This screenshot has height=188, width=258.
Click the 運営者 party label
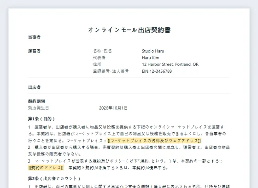pos(35,51)
